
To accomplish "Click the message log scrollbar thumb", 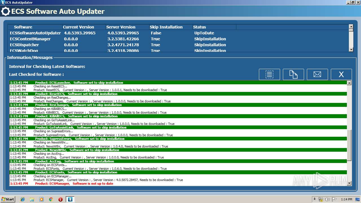I will 349,145.
